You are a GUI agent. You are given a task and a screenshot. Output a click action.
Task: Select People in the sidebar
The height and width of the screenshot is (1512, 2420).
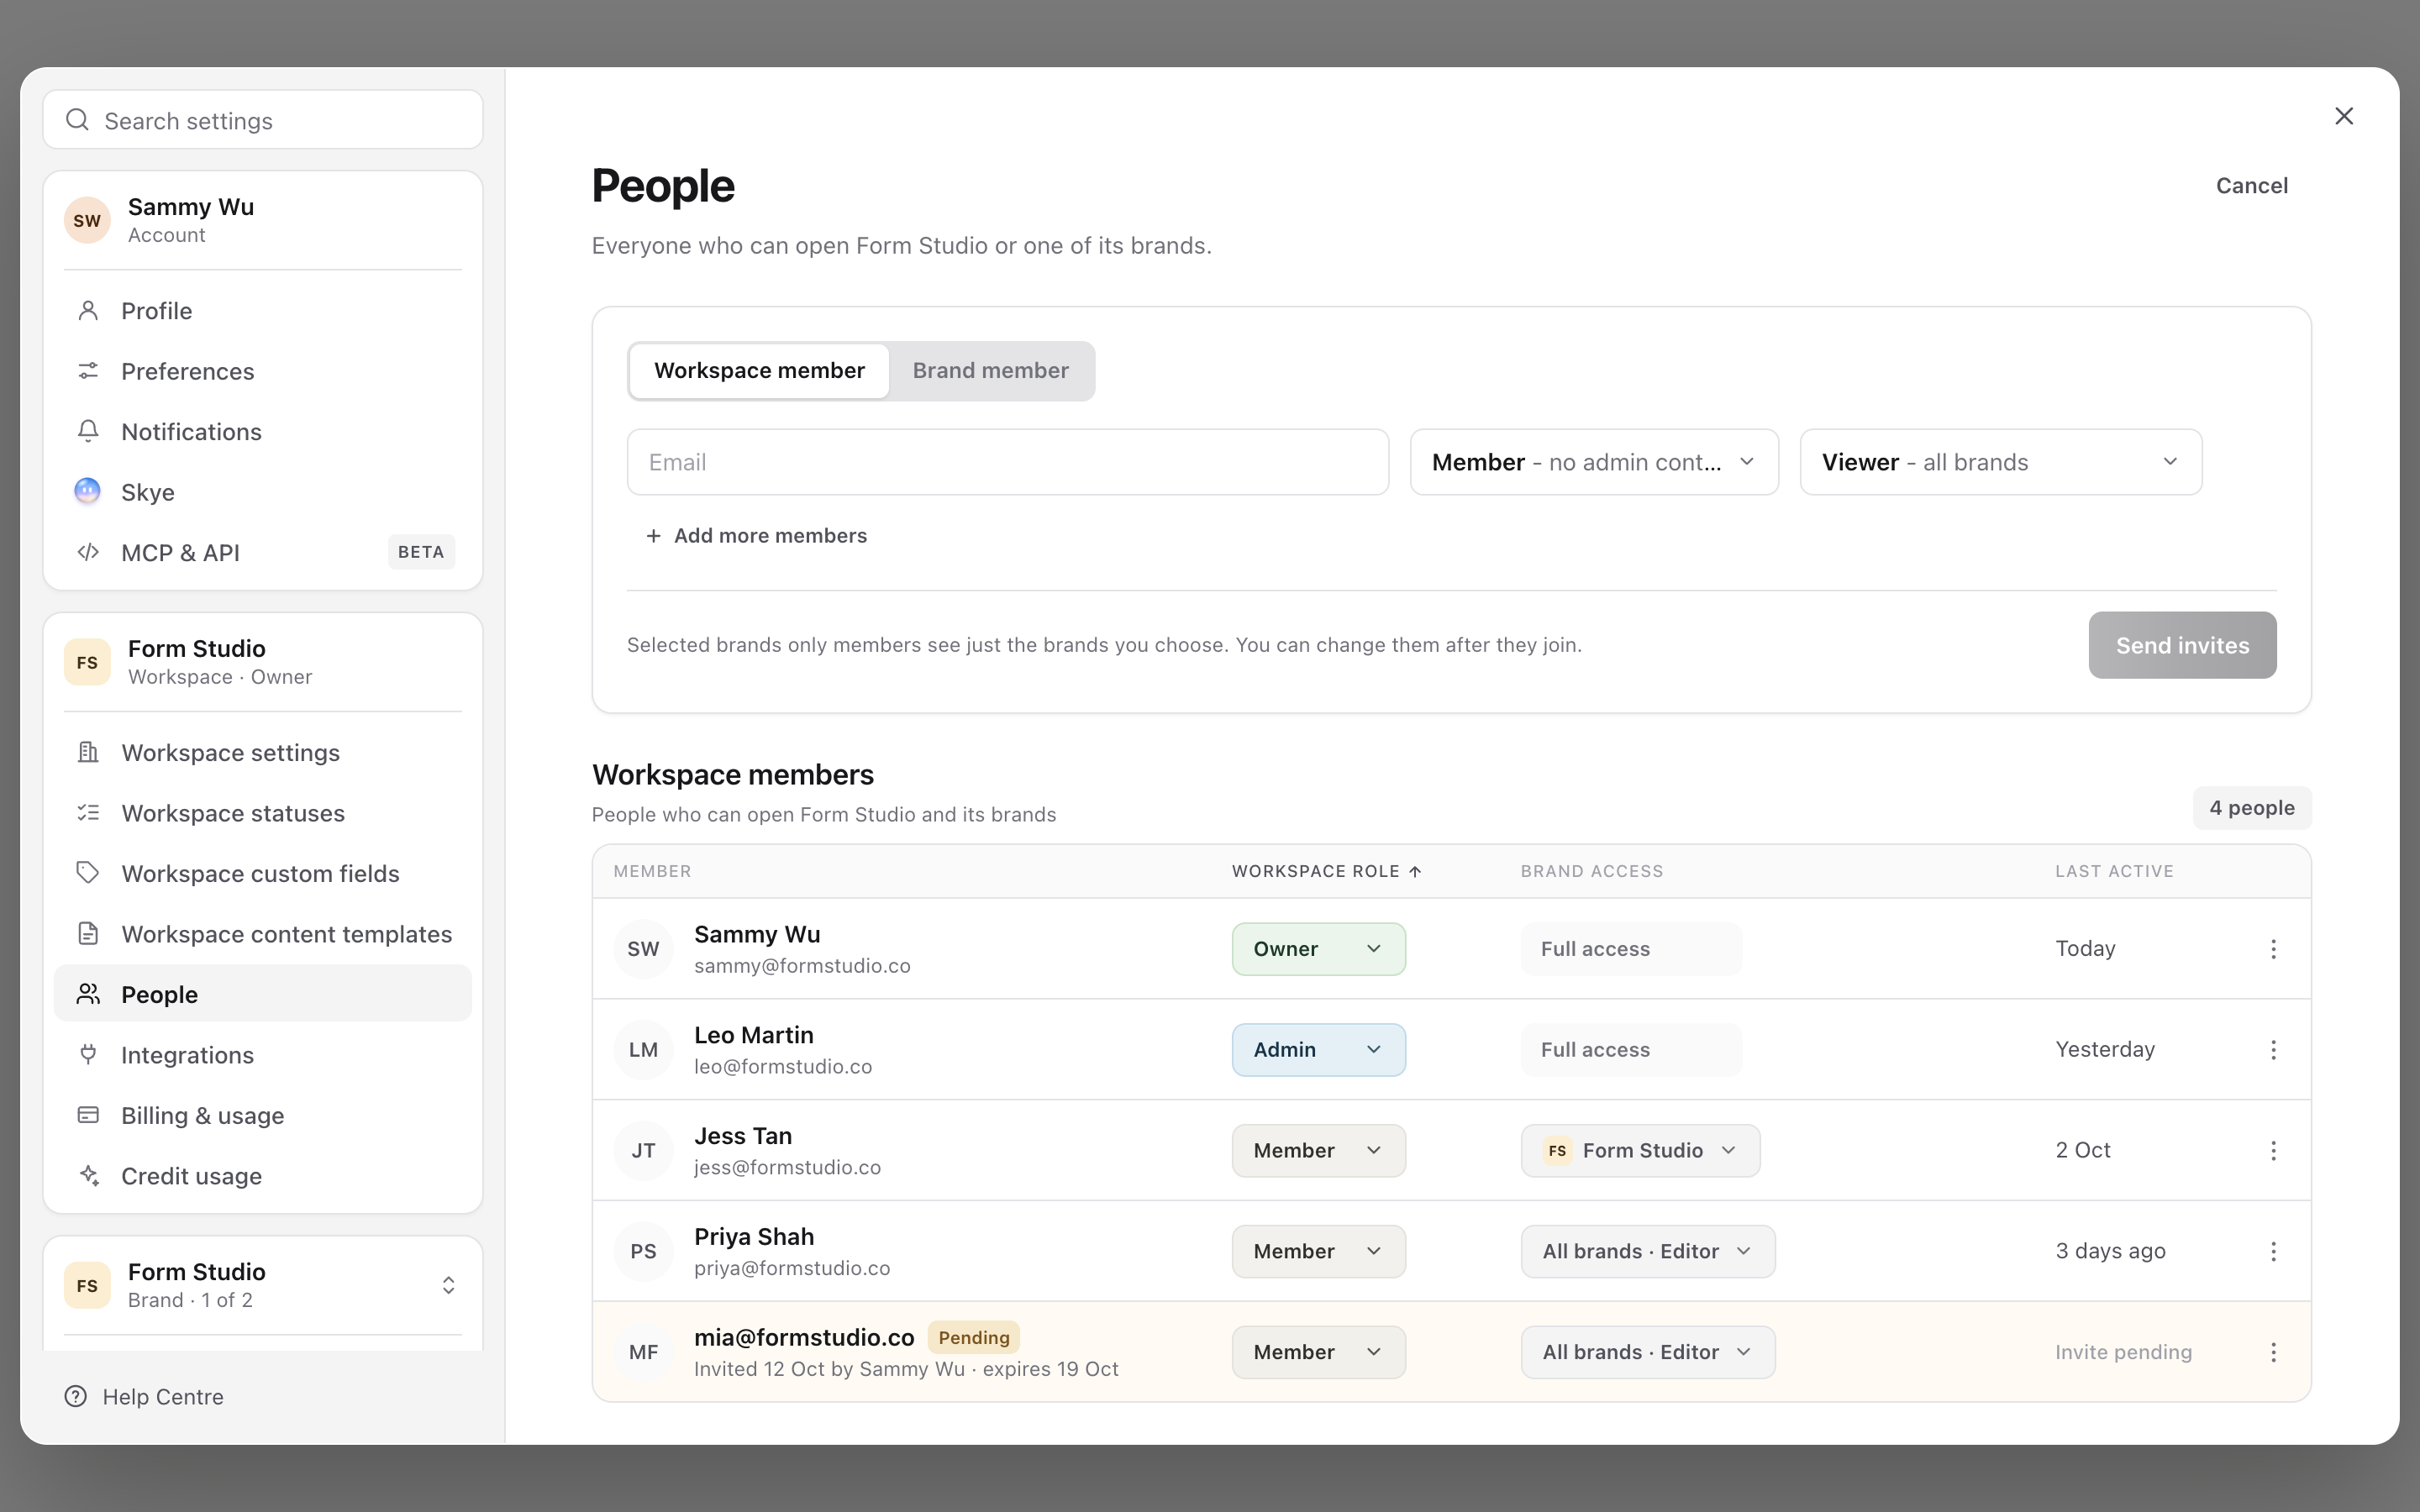[263, 994]
